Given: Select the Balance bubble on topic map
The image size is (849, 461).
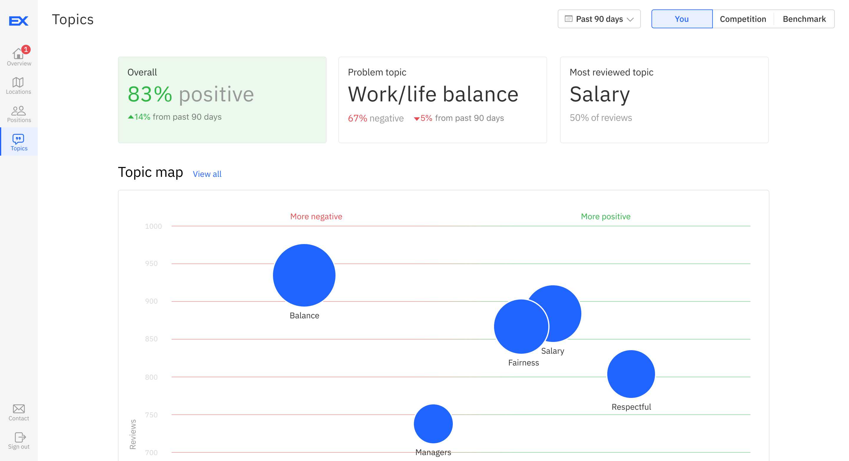Looking at the screenshot, I should [304, 276].
